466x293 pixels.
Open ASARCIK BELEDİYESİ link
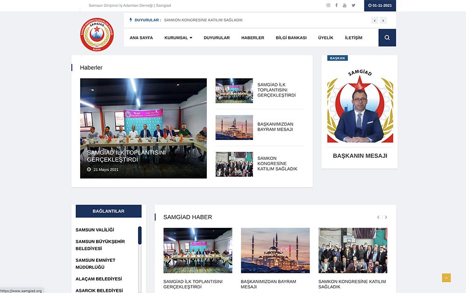pyautogui.click(x=99, y=290)
